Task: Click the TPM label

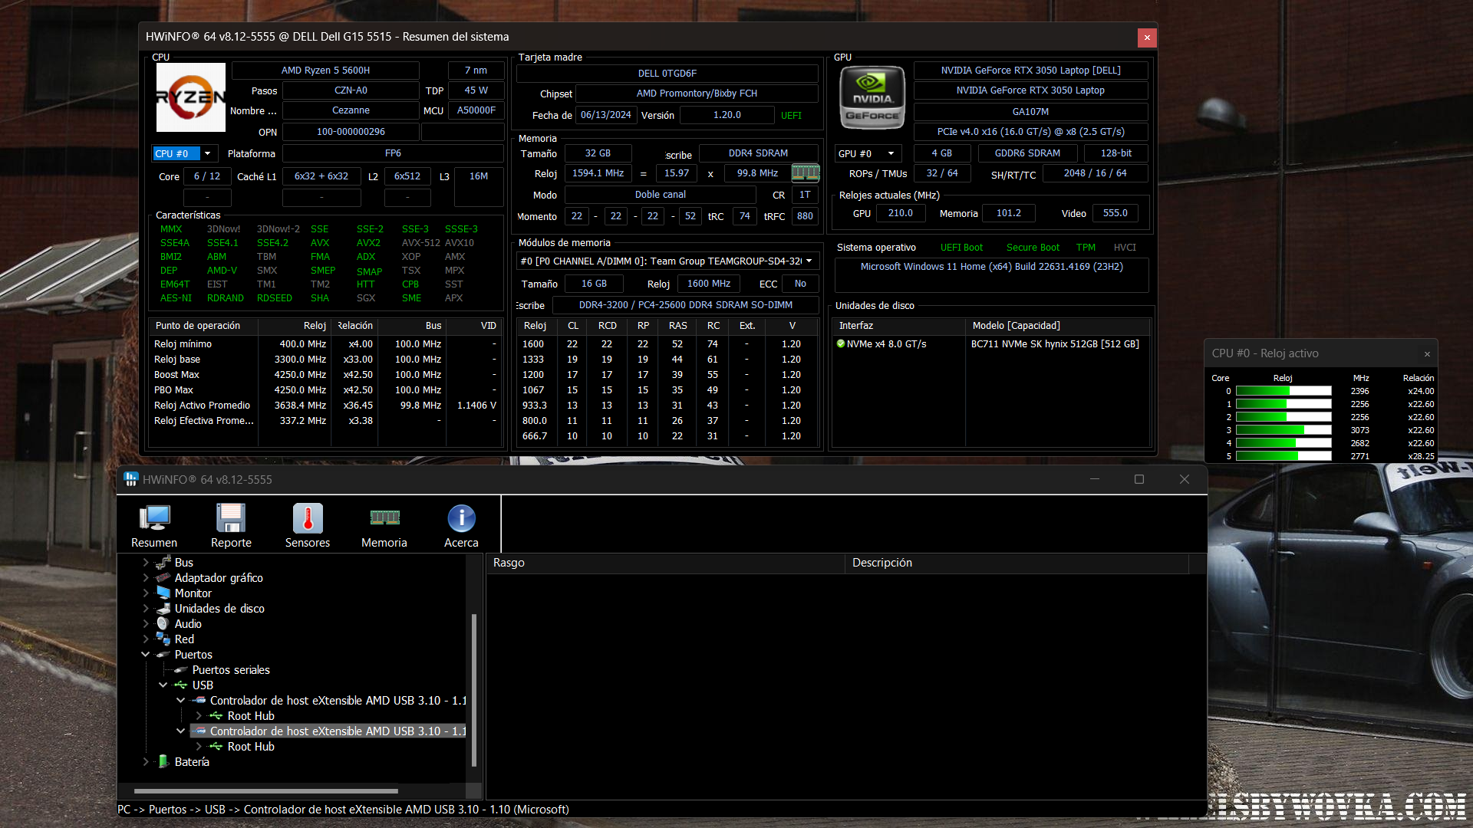Action: 1086,248
